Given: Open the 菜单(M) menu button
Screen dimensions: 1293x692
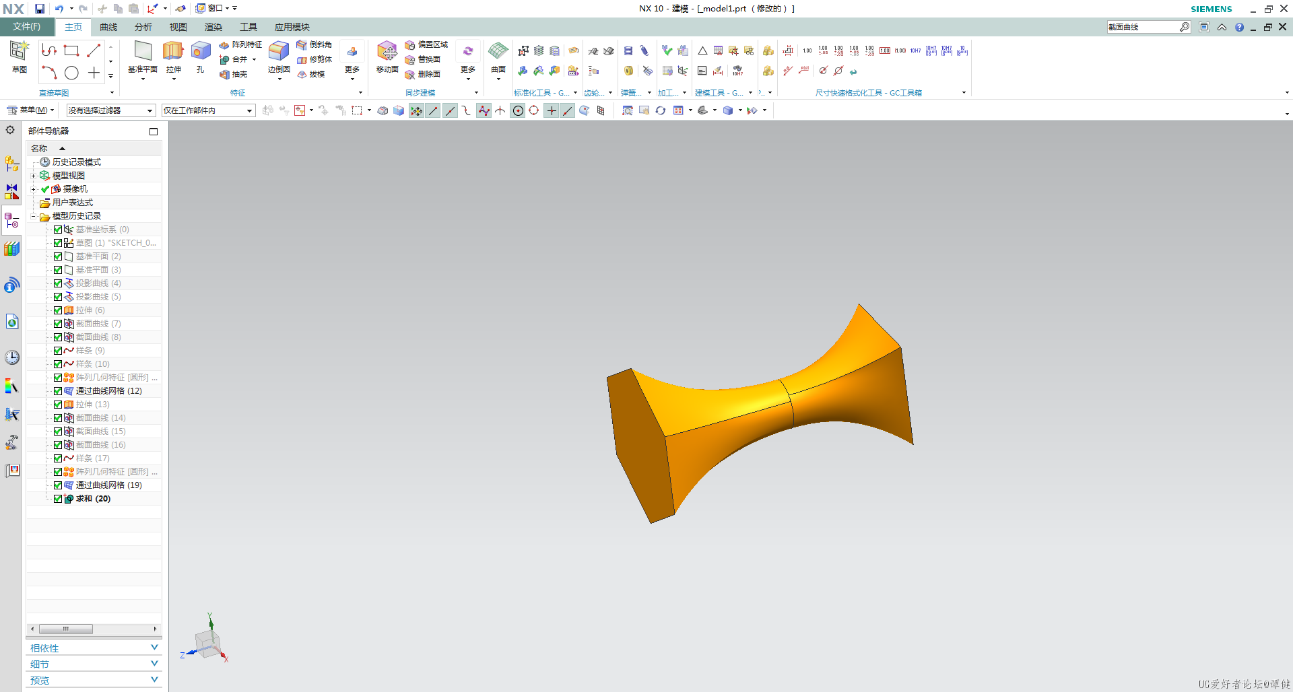Looking at the screenshot, I should click(x=30, y=110).
